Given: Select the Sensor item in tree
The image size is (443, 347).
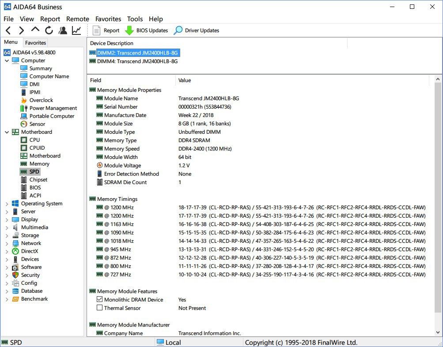Looking at the screenshot, I should (37, 124).
